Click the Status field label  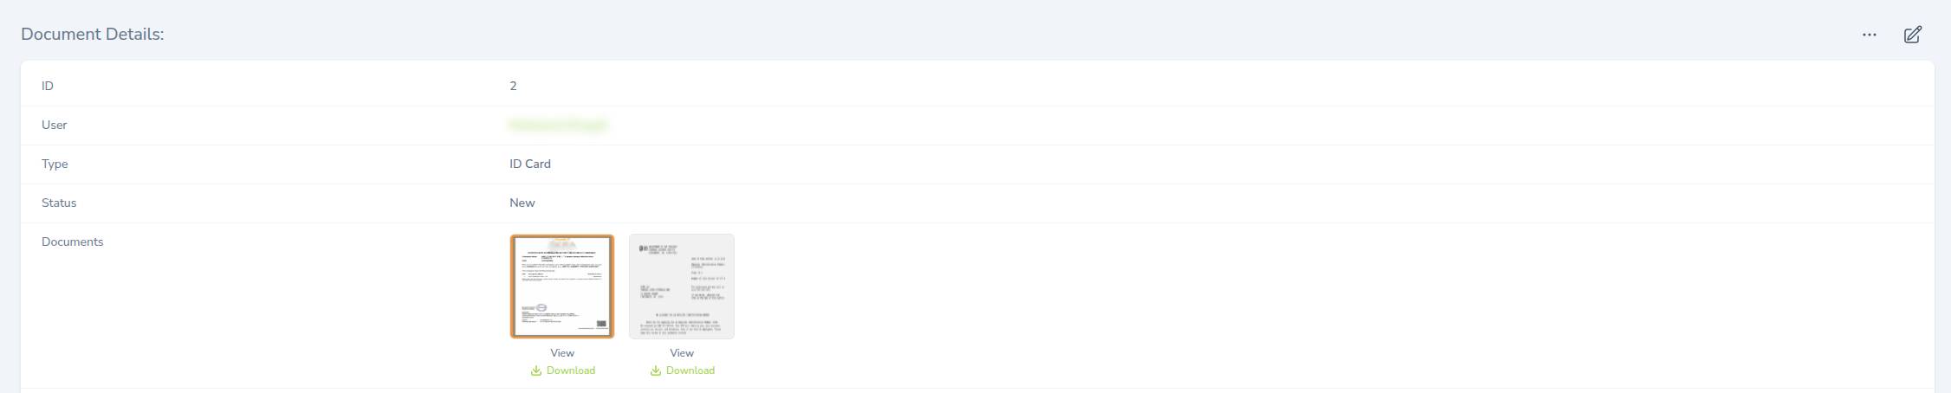(59, 203)
